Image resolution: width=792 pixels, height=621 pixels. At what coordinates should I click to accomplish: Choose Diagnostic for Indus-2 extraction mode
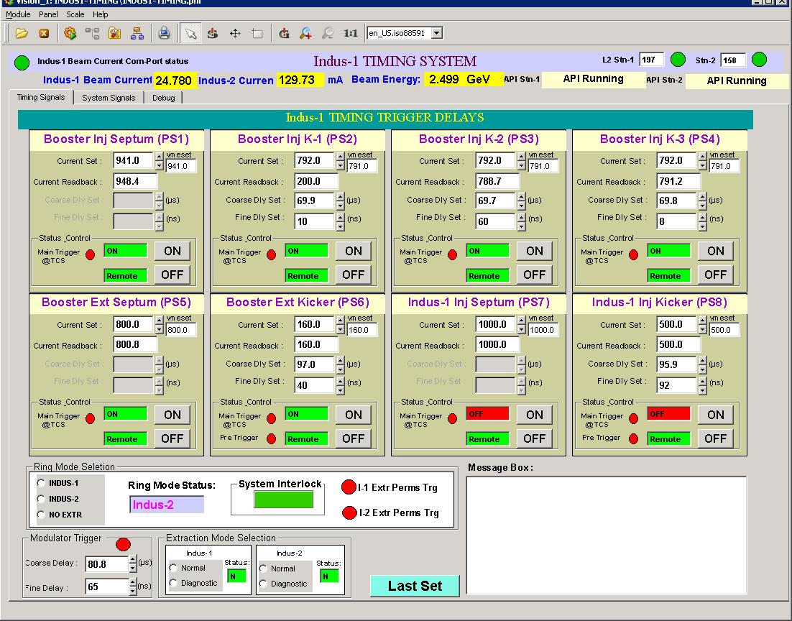tap(263, 584)
